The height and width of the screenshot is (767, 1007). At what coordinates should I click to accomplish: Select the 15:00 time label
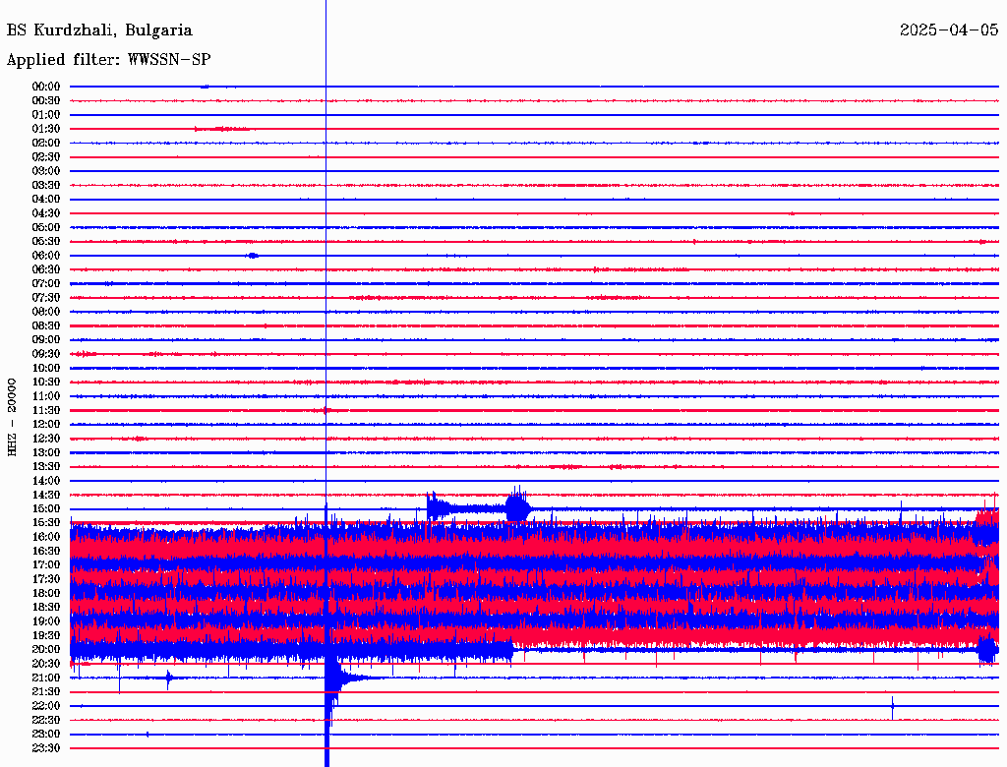point(46,509)
